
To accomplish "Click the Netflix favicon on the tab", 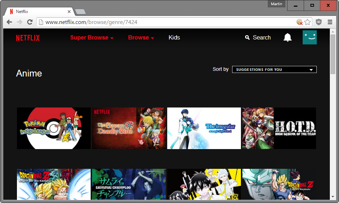I will (x=11, y=11).
